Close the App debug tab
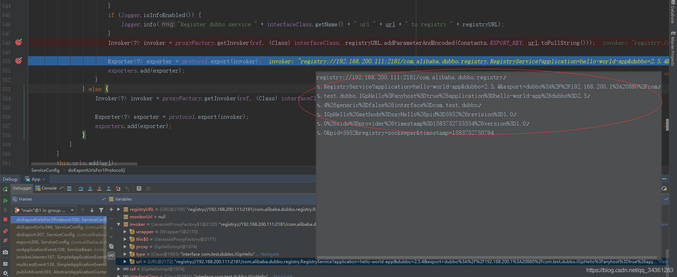This screenshot has height=277, width=677. pyautogui.click(x=44, y=179)
